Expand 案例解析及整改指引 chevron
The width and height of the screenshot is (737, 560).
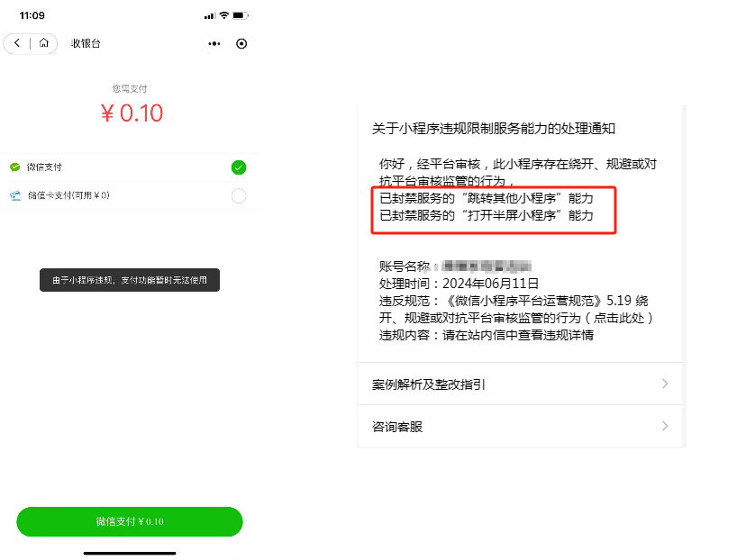click(665, 384)
